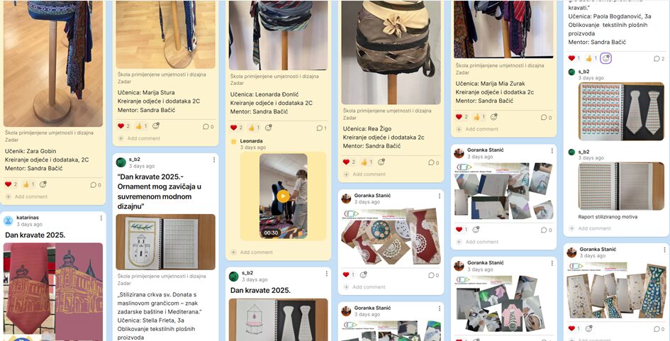Heart Goranka Stanić's lace tie collage post

(x=346, y=275)
